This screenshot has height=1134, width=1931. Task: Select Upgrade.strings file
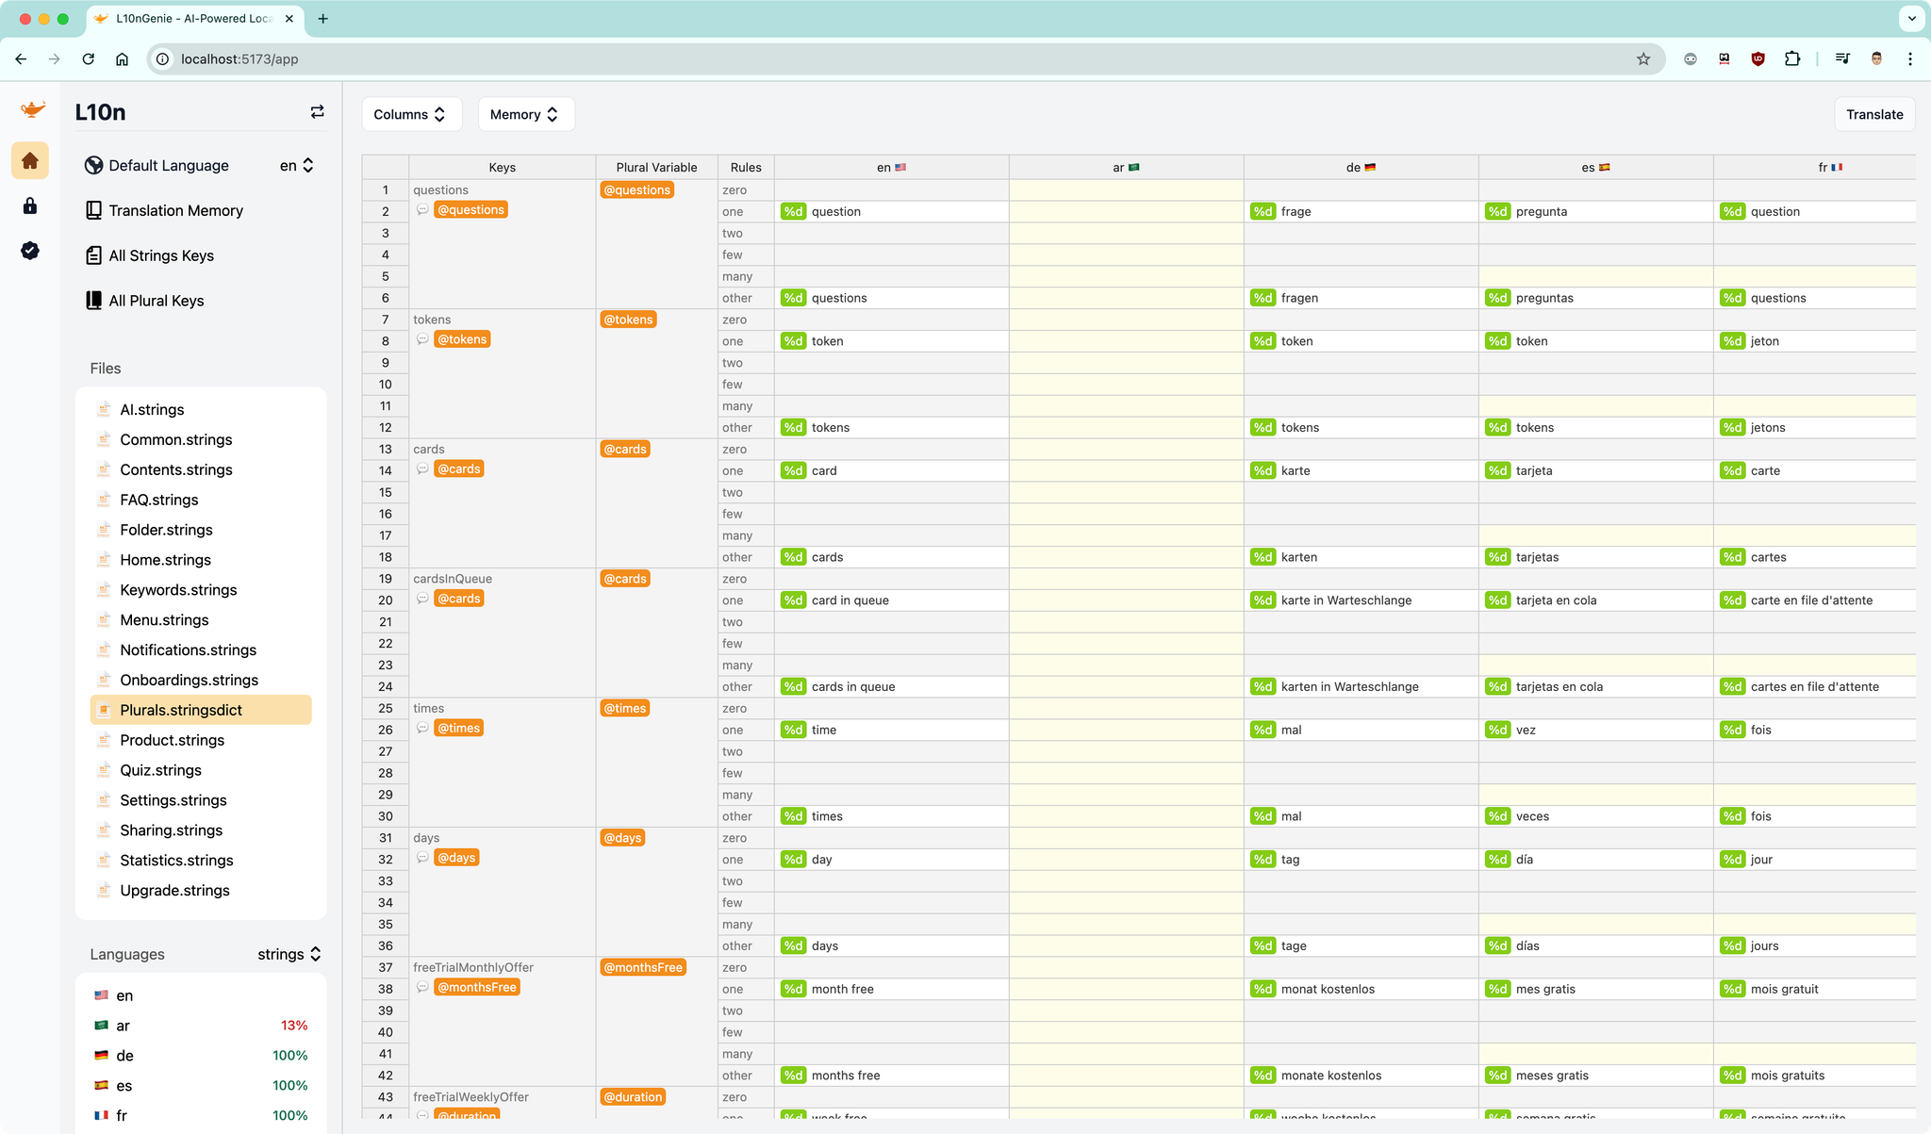[x=201, y=890]
